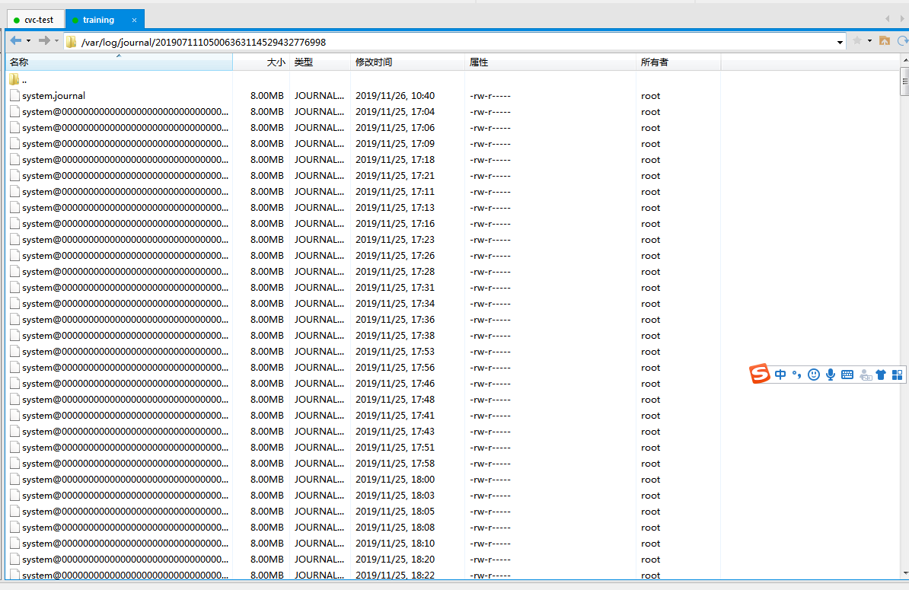Toggle full/half-width punctuation in Sogou bar
909x590 pixels.
pyautogui.click(x=796, y=374)
